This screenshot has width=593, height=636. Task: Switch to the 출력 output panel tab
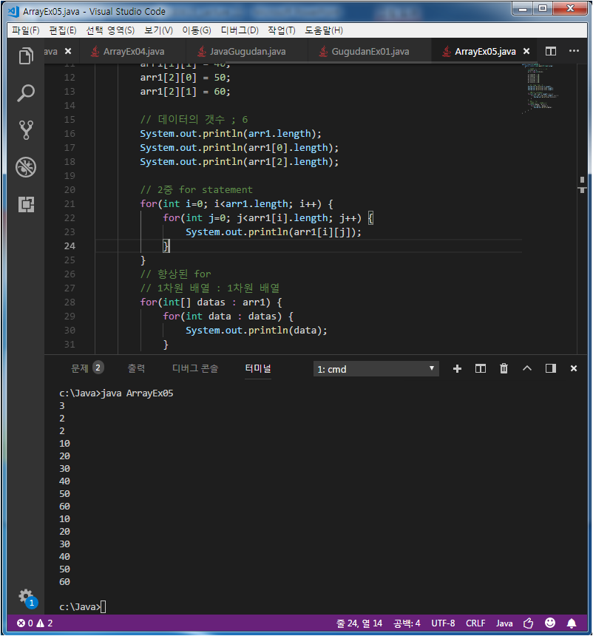[x=136, y=368]
